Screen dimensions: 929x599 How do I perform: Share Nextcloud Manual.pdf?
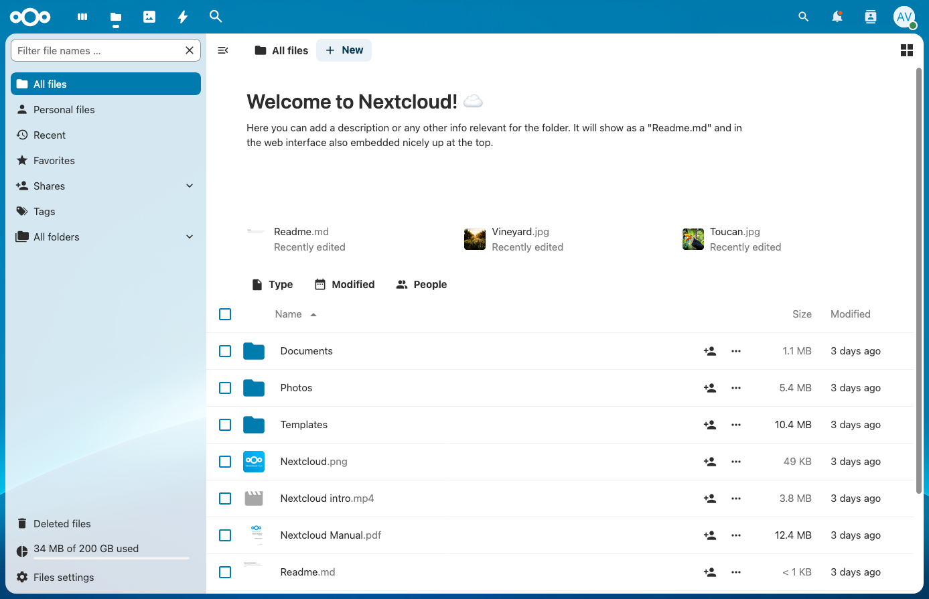pos(710,535)
